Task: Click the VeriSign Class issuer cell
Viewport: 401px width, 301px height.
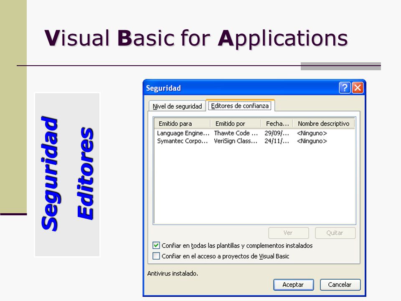Action: (x=236, y=141)
